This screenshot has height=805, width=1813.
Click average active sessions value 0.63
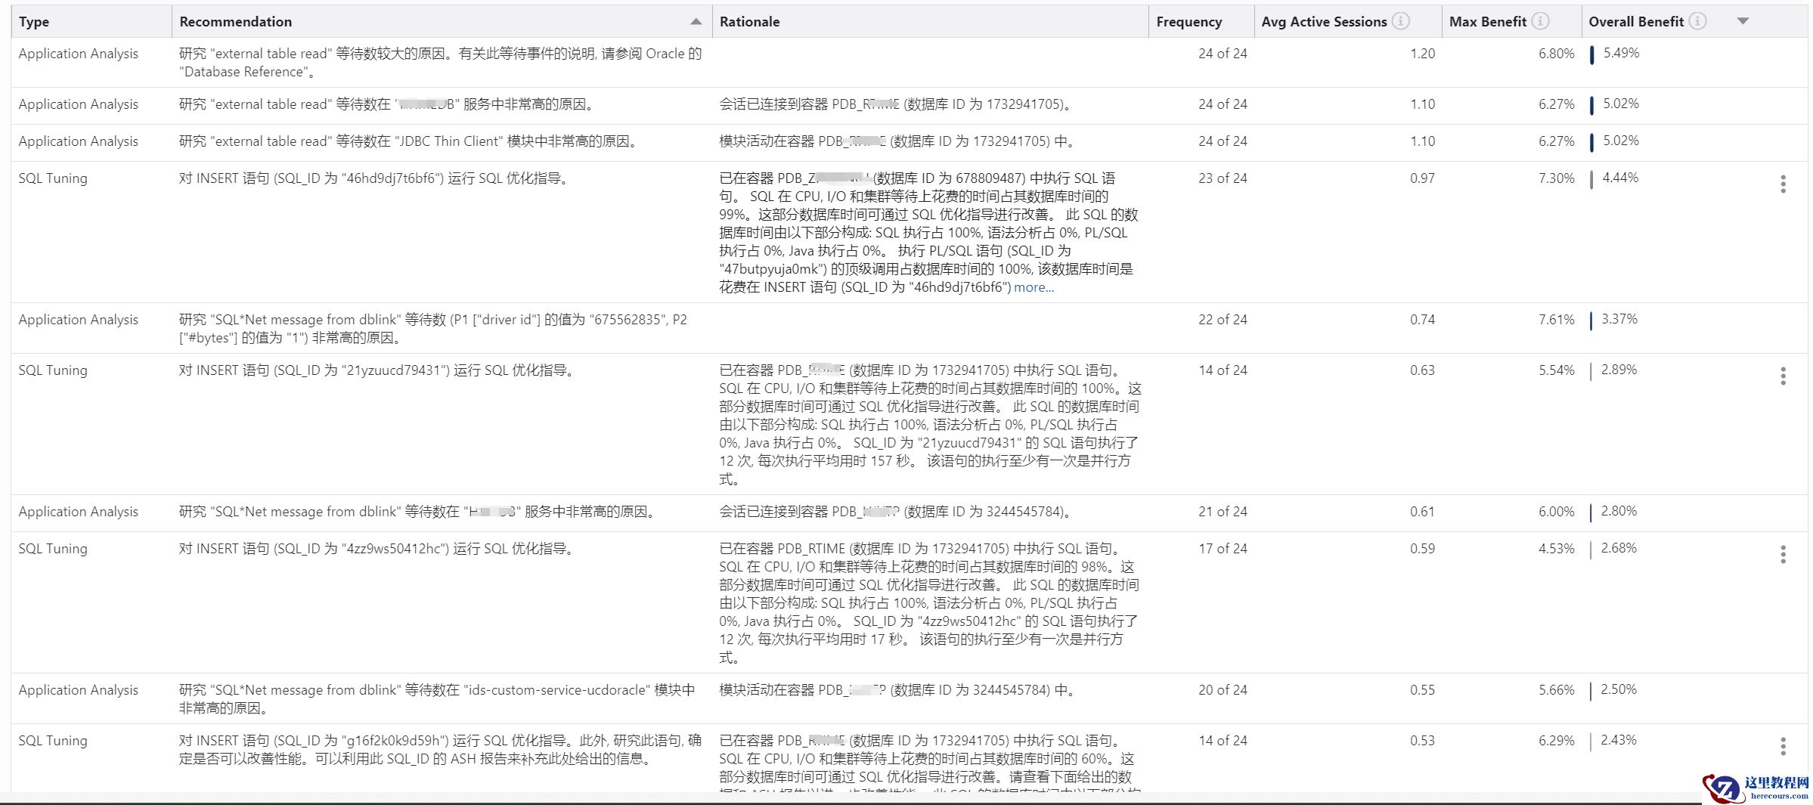1422,370
